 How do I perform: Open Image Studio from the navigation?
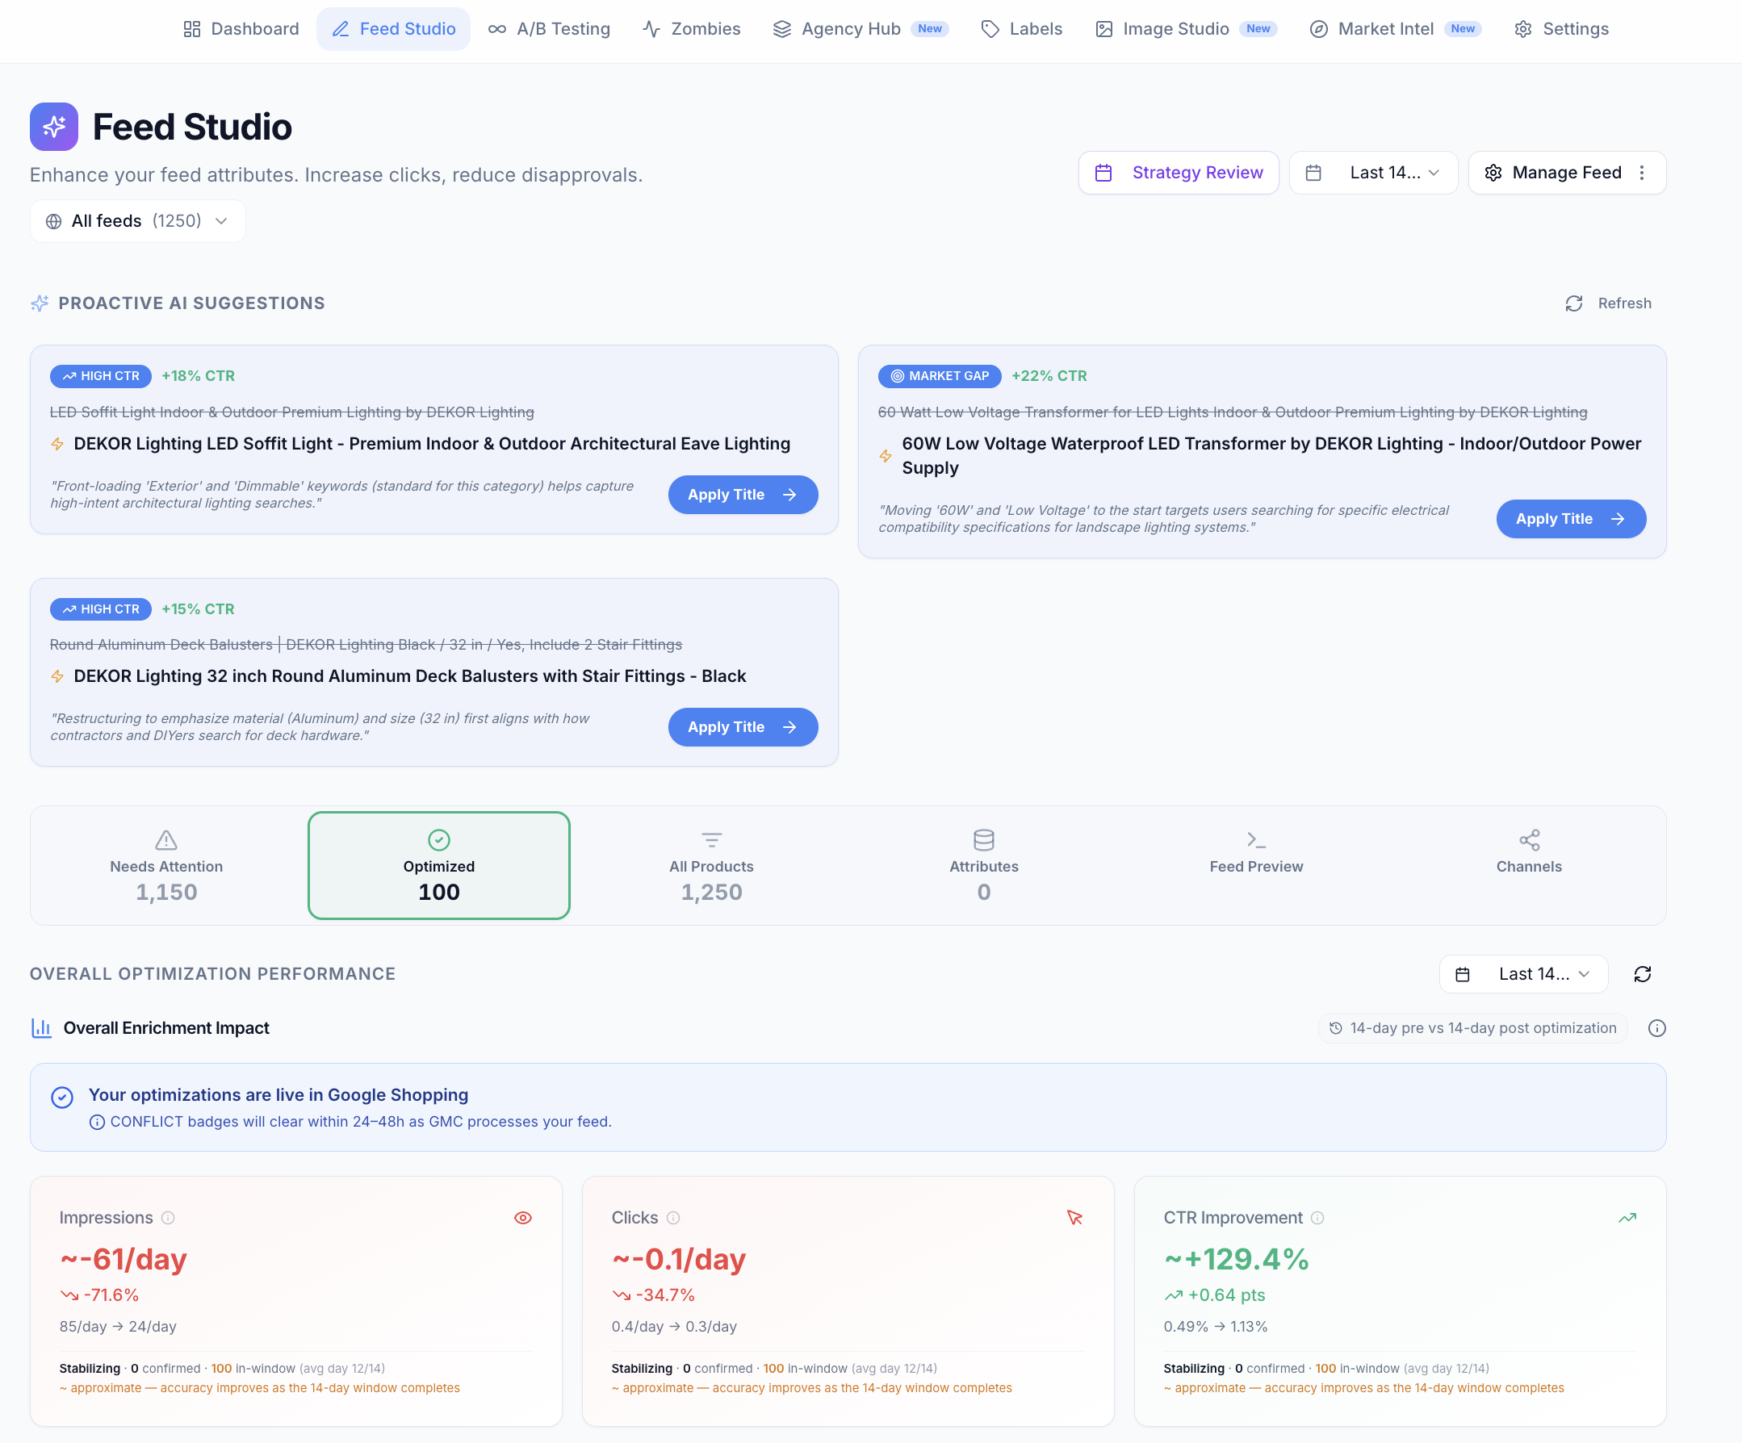tap(1185, 29)
